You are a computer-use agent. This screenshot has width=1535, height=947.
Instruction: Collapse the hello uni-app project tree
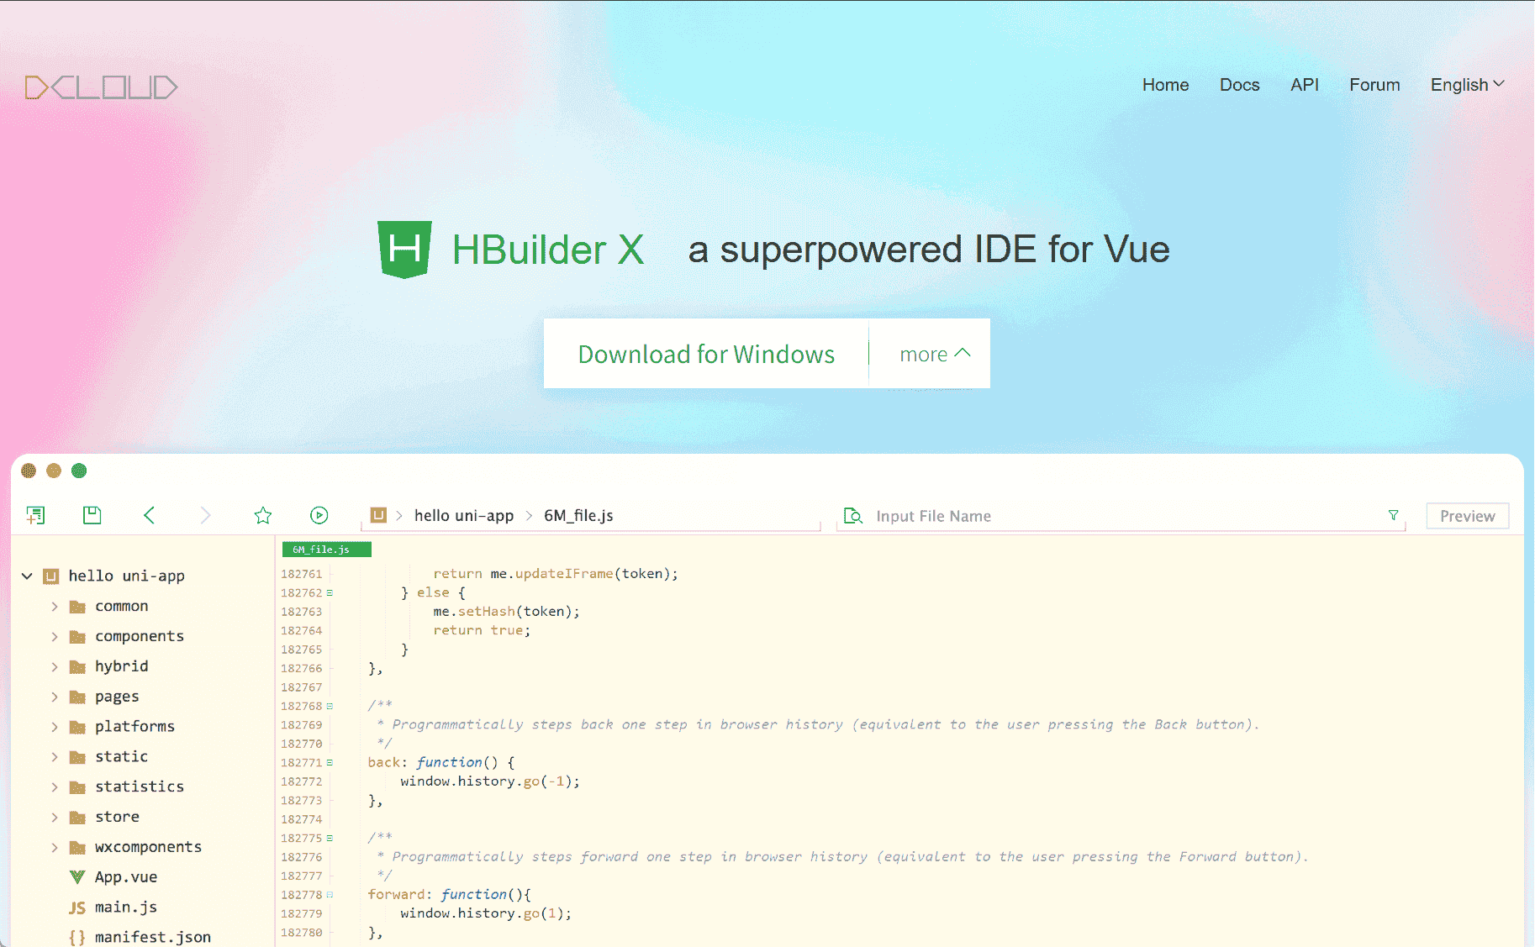(27, 576)
